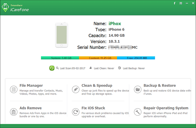Click the File Manager document icon
Screen dimensions: 196x128
(13, 90)
